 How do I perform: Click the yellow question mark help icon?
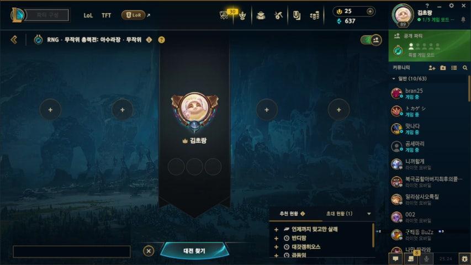pos(161,40)
